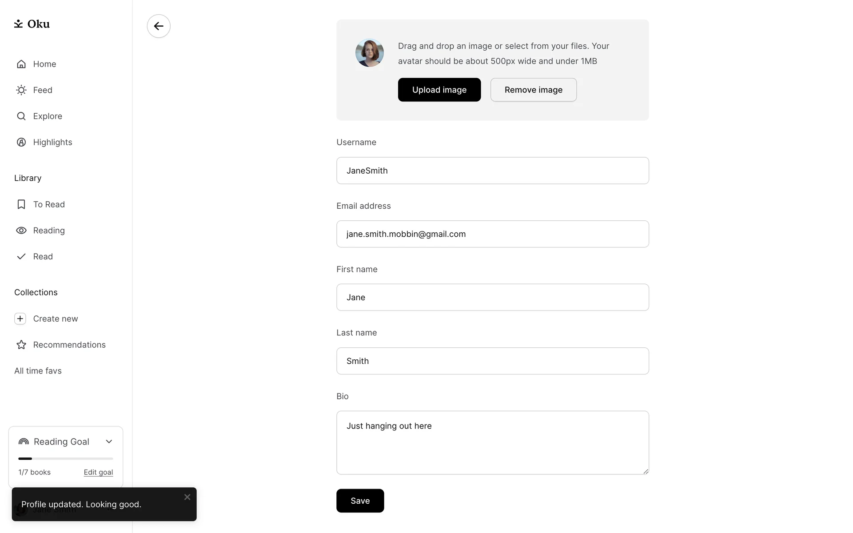This screenshot has height=533, width=853.
Task: Click the Explore magnifier icon
Action: (21, 116)
